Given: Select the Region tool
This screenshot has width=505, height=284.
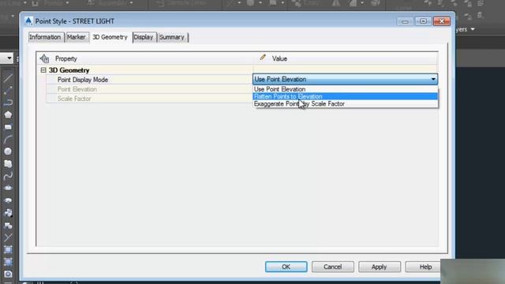Looking at the screenshot, I should [8, 274].
